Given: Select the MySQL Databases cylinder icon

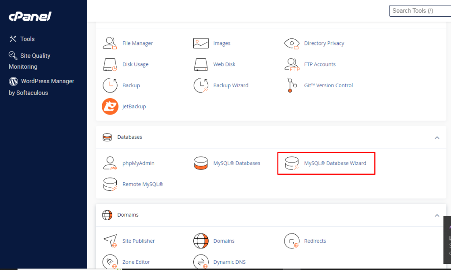Looking at the screenshot, I should [201, 163].
